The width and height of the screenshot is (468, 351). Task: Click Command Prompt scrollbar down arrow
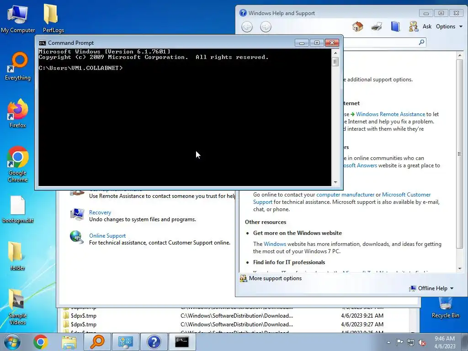point(335,182)
